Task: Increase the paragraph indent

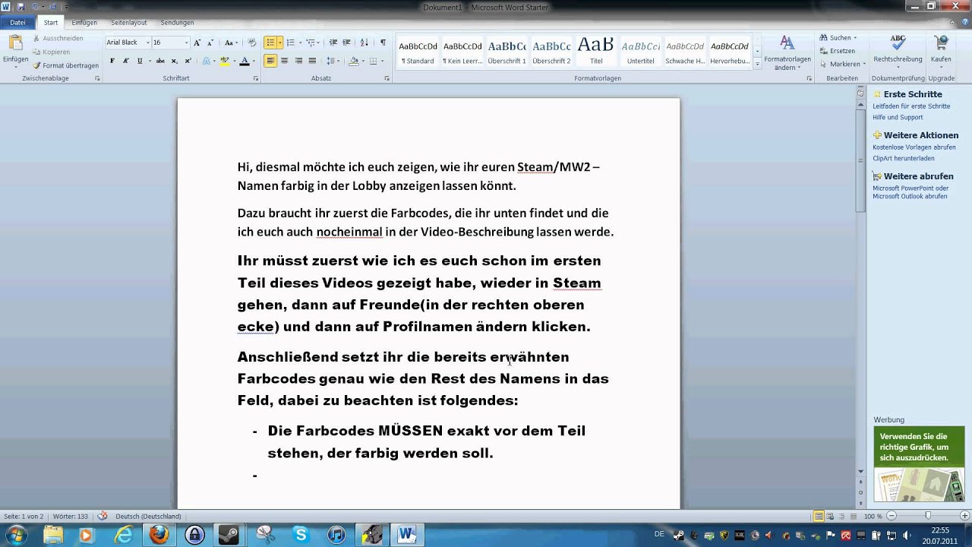Action: [x=347, y=43]
